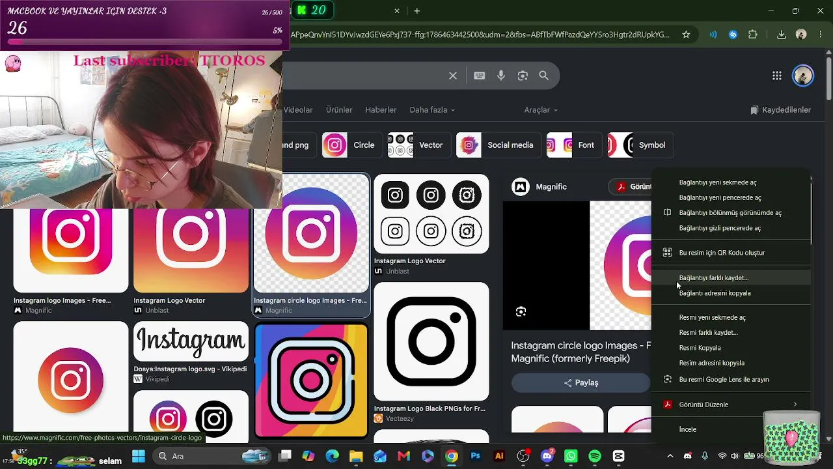The image size is (833, 469).
Task: Expand the Daha fazla dropdown
Action: coord(432,110)
